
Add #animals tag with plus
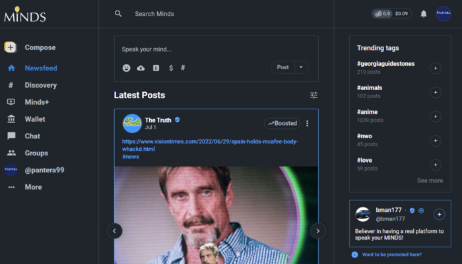pyautogui.click(x=436, y=92)
